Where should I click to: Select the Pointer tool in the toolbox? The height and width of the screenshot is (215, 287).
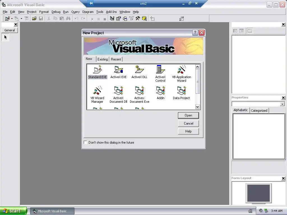pyautogui.click(x=6, y=37)
